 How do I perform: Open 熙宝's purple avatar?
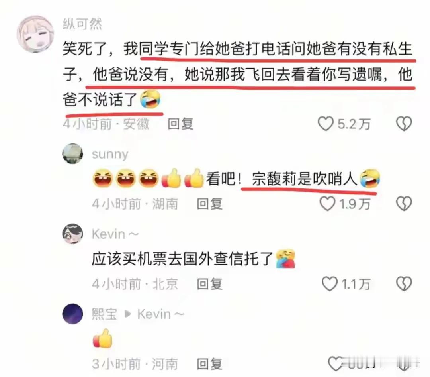coord(73,314)
